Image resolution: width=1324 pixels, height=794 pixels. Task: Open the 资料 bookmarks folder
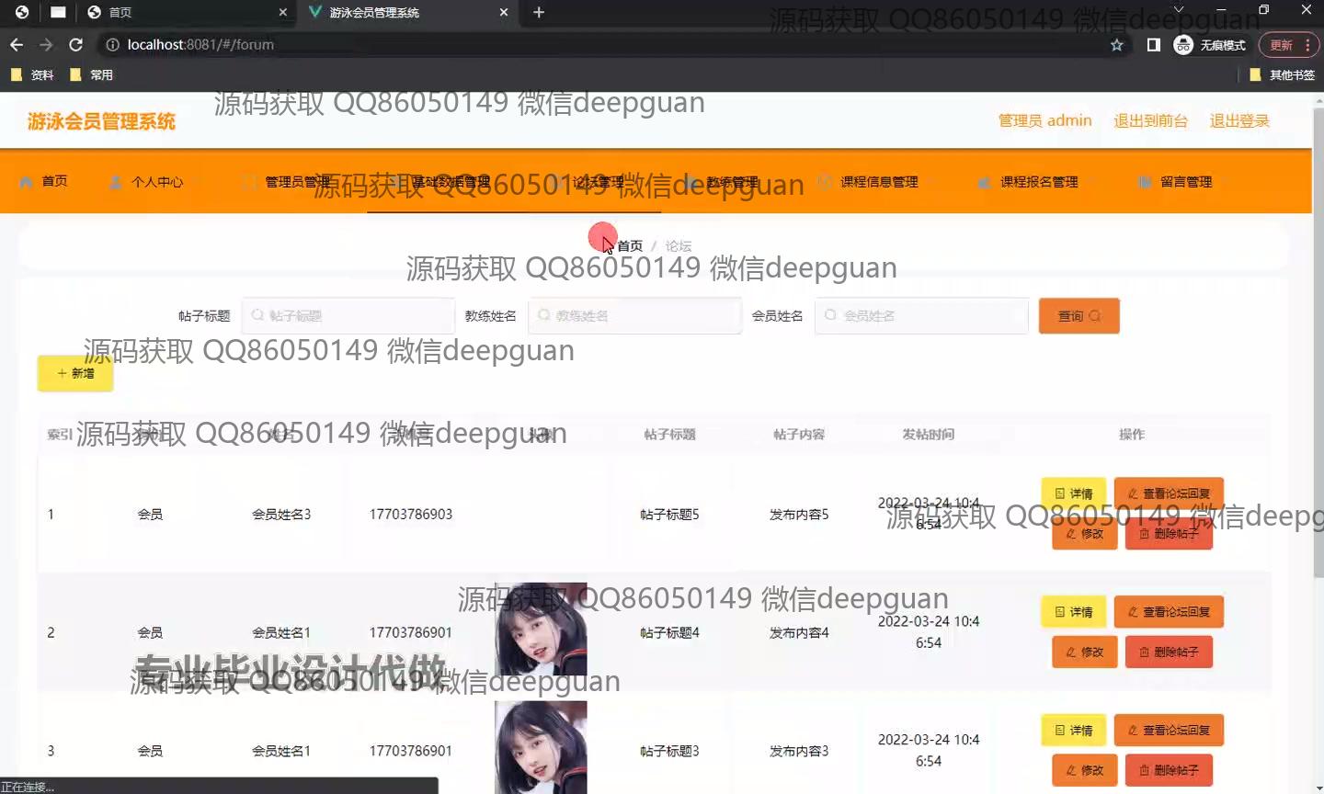(33, 74)
